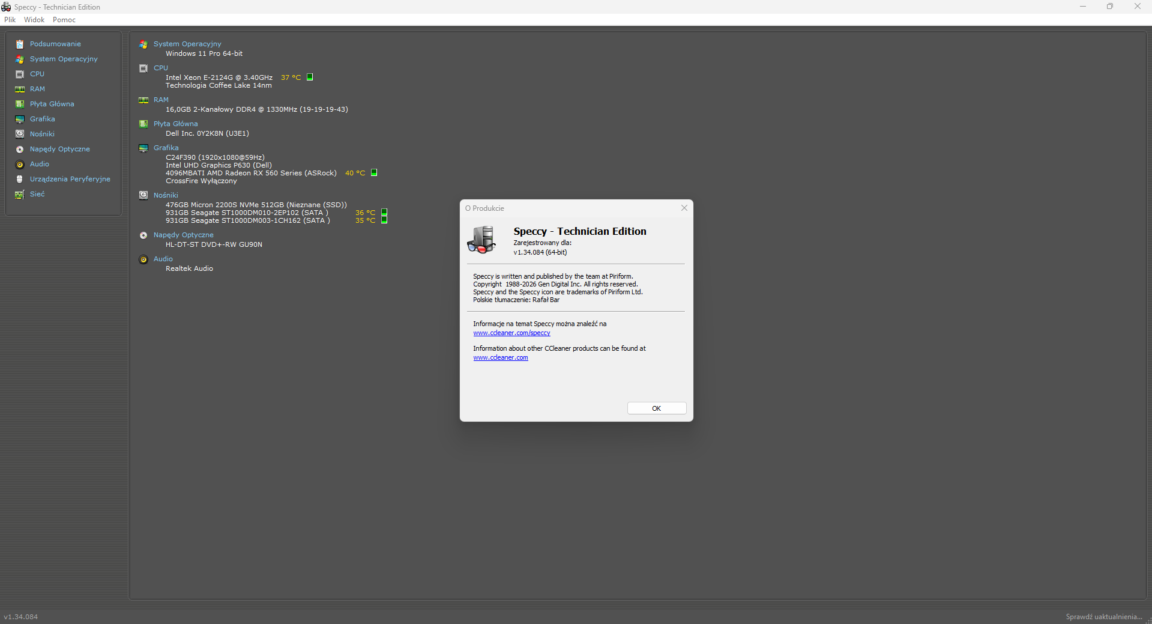Click the Napędy Optyczne disc icon in sidebar
Image resolution: width=1152 pixels, height=624 pixels.
click(20, 149)
